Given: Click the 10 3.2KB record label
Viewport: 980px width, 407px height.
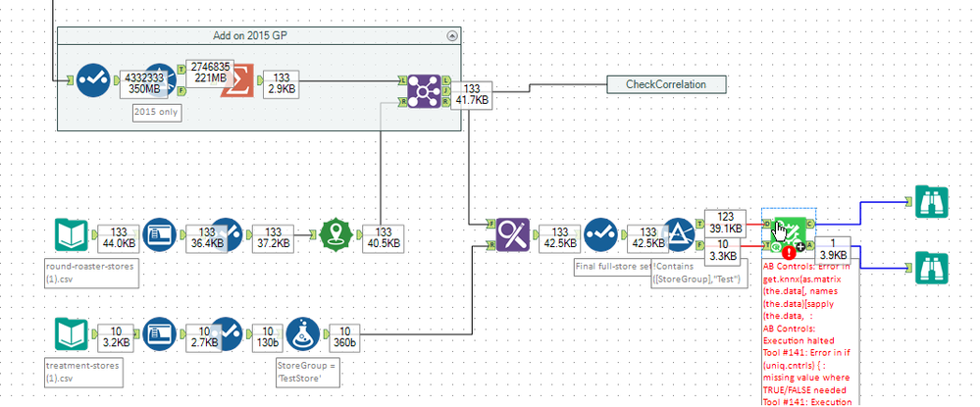Looking at the screenshot, I should pos(117,337).
